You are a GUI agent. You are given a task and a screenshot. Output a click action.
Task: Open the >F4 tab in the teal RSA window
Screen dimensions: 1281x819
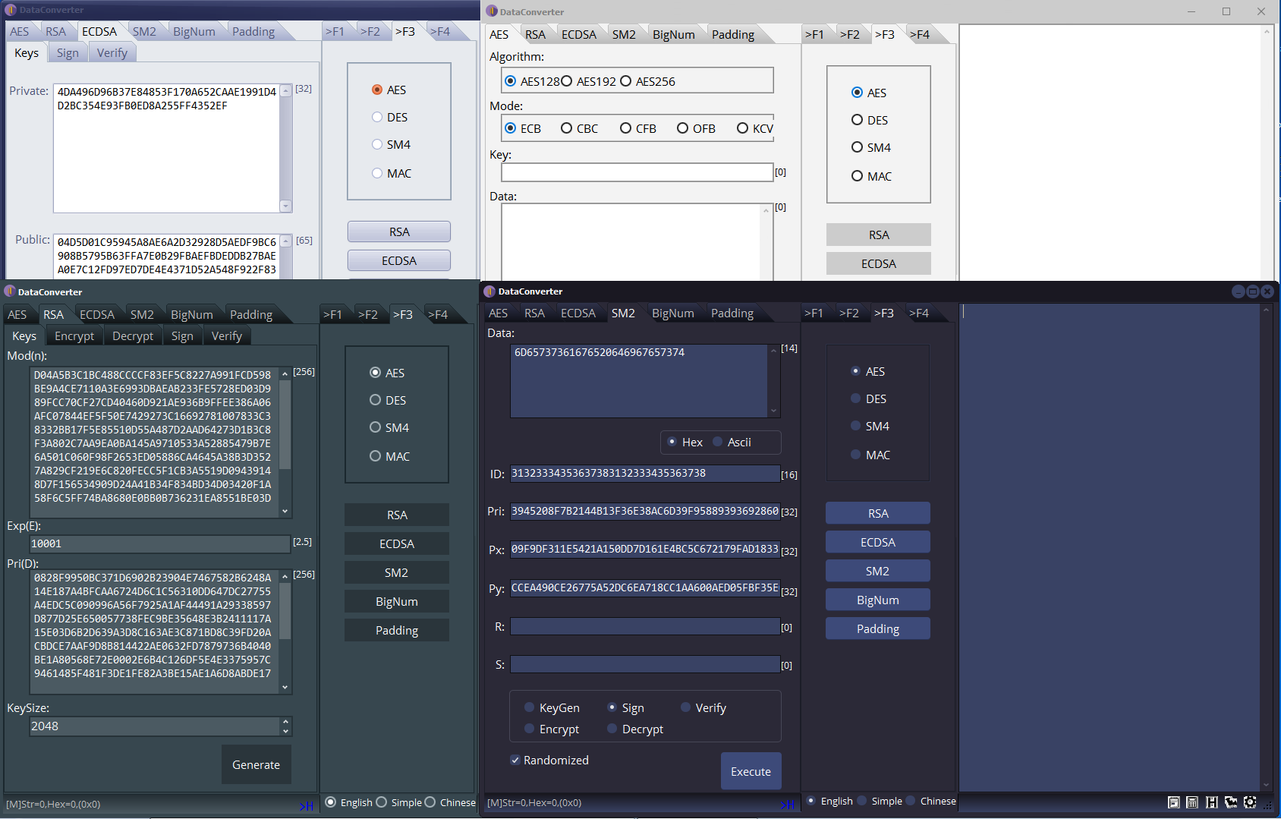pos(439,315)
